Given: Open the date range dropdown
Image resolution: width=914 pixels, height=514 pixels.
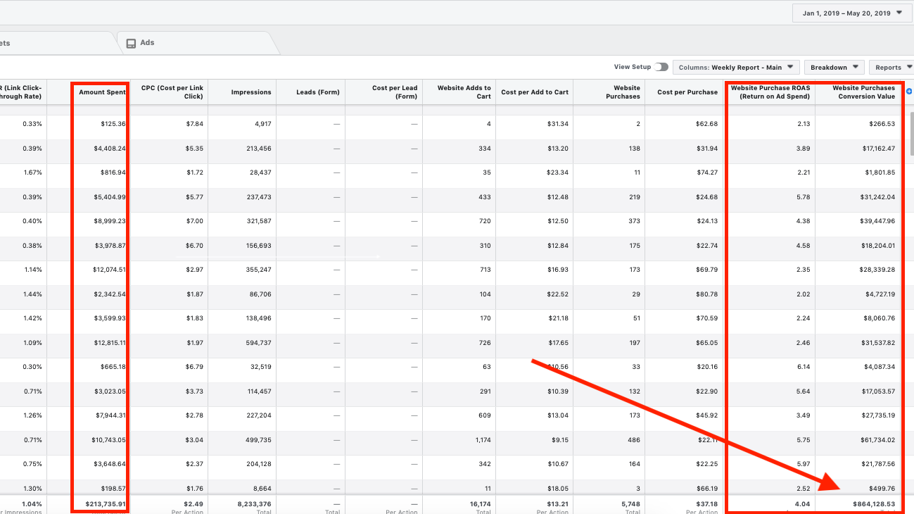Looking at the screenshot, I should [851, 13].
